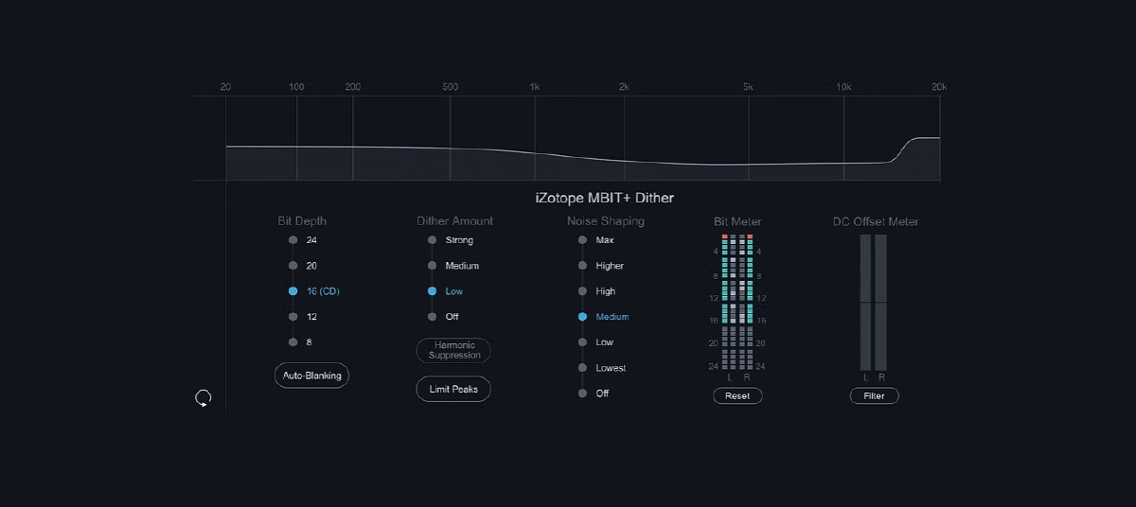The width and height of the screenshot is (1136, 507).
Task: Select 12 bit depth option
Action: point(304,317)
